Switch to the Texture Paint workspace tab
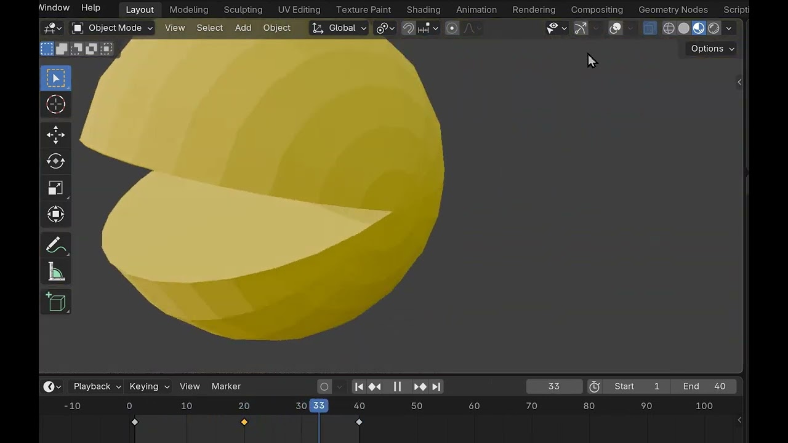The height and width of the screenshot is (443, 788). (363, 10)
